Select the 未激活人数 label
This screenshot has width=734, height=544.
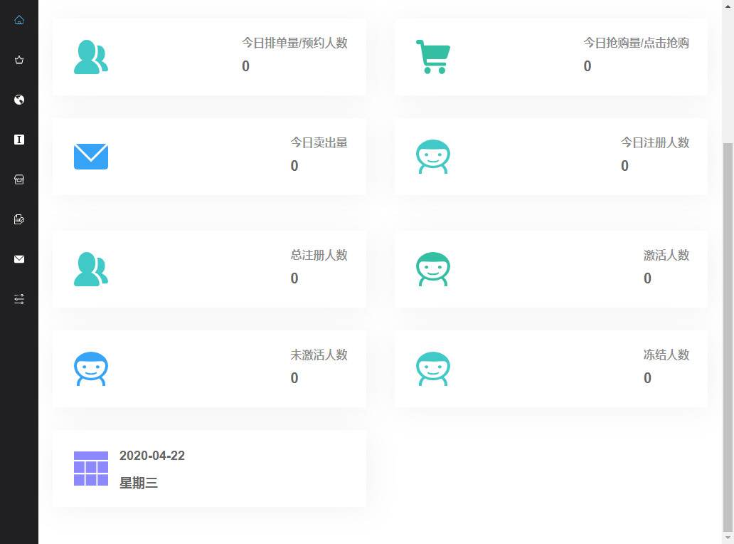pyautogui.click(x=319, y=355)
